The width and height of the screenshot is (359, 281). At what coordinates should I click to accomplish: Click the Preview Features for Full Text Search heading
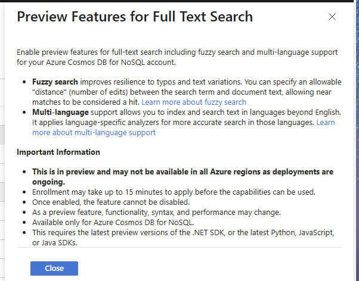(x=135, y=17)
